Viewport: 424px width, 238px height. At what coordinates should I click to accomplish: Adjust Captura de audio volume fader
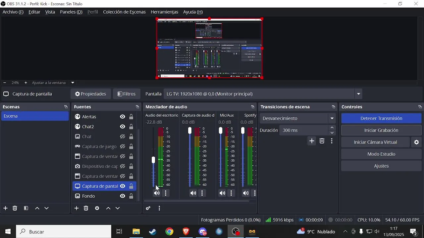point(190,131)
